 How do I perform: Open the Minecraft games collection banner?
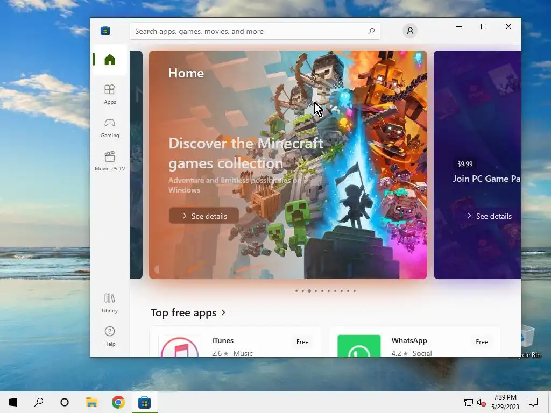288,165
